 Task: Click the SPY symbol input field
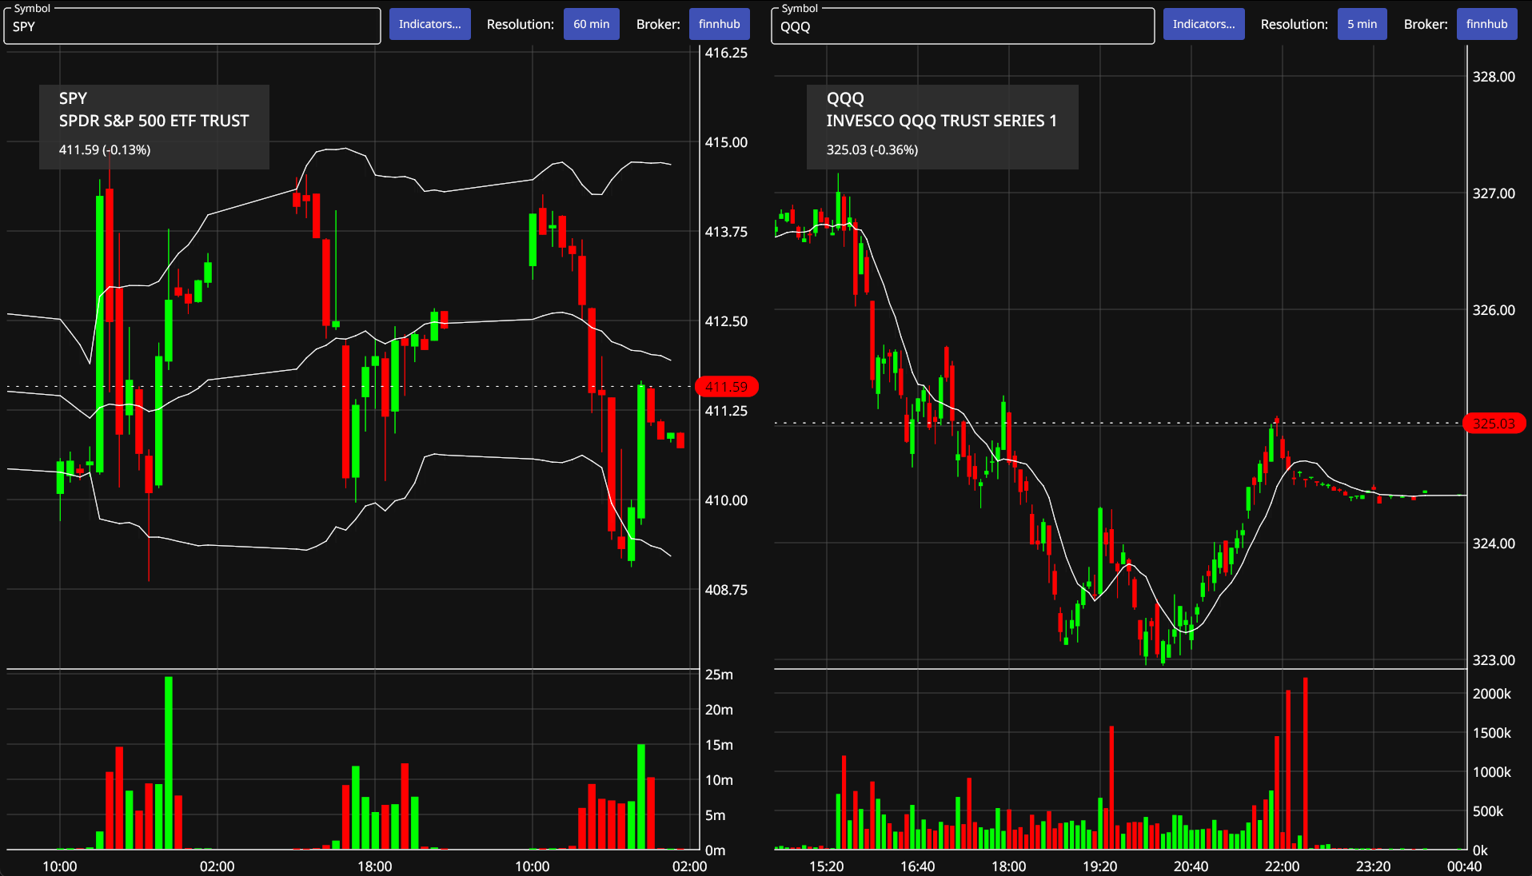[193, 26]
